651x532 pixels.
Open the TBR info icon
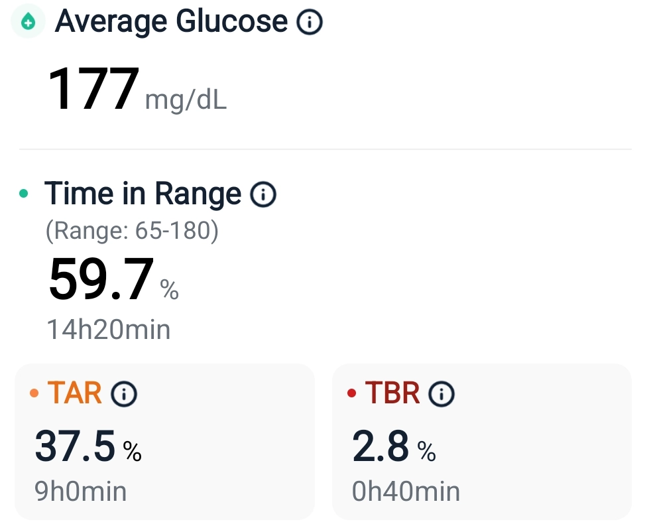pos(442,394)
